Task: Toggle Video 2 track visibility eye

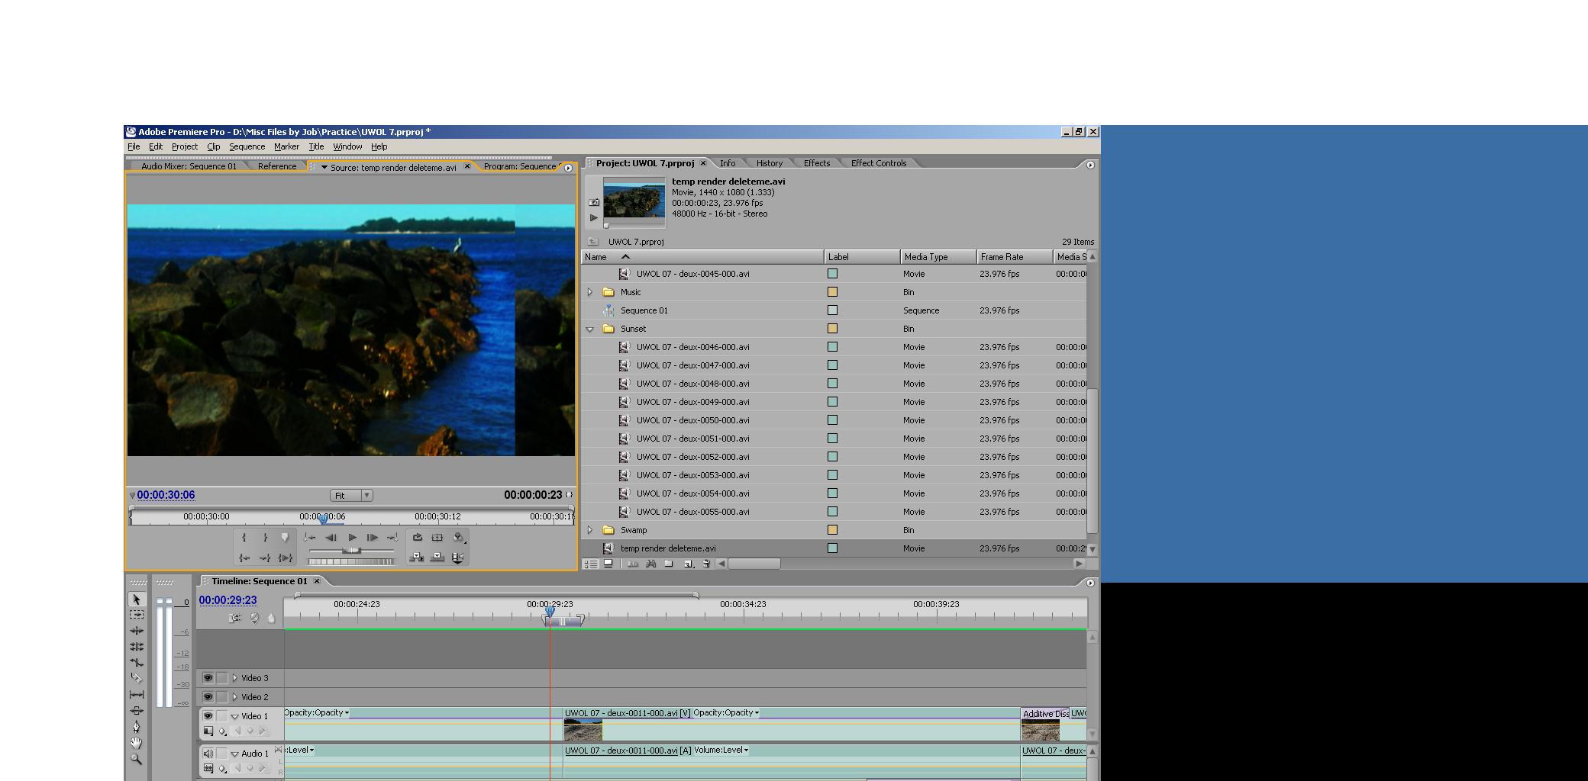Action: click(208, 697)
